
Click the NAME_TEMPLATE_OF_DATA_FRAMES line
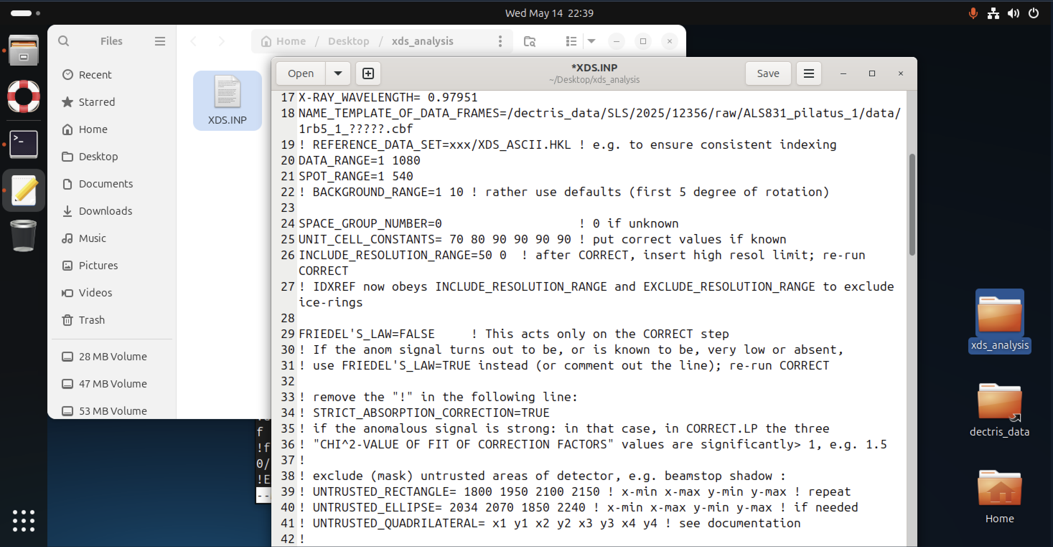coord(599,121)
